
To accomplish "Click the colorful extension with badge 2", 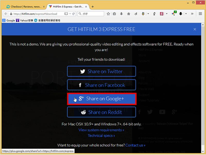I will coord(174,13).
